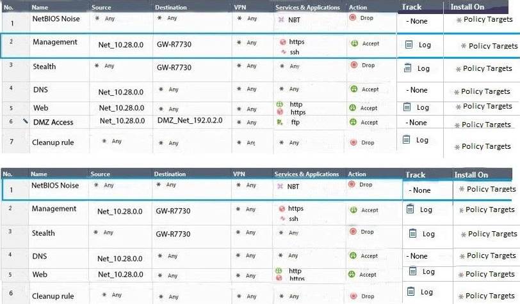
Task: Click Log track icon in bottom table's Stealth rule
Action: coord(413,233)
